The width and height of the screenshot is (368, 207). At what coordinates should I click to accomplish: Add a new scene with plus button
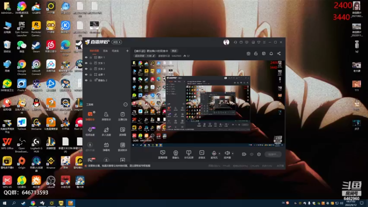pyautogui.click(x=127, y=51)
